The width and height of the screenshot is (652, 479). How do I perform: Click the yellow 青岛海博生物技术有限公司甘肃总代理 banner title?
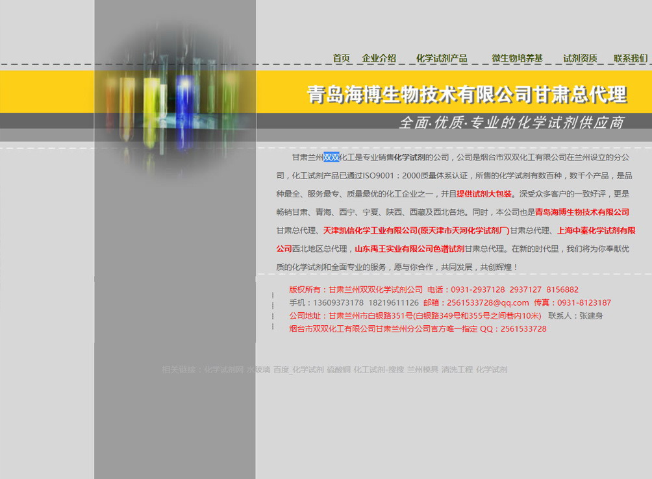[466, 95]
